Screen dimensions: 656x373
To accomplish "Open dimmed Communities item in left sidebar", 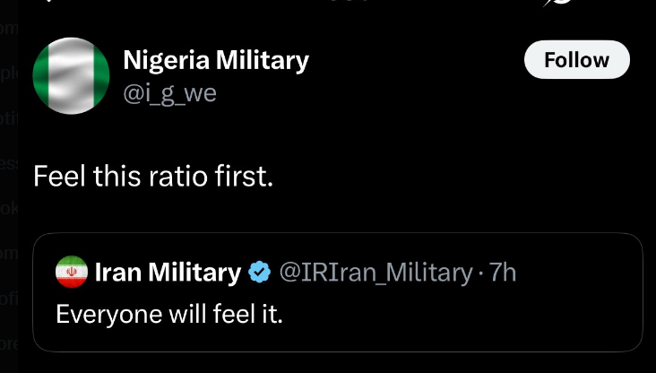I will click(9, 253).
